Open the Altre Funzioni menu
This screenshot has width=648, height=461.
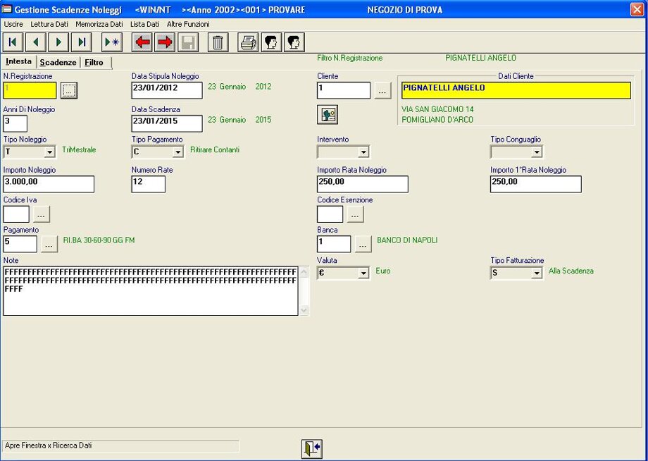click(188, 24)
